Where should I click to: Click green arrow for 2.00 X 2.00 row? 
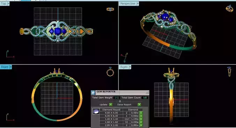click(141, 125)
